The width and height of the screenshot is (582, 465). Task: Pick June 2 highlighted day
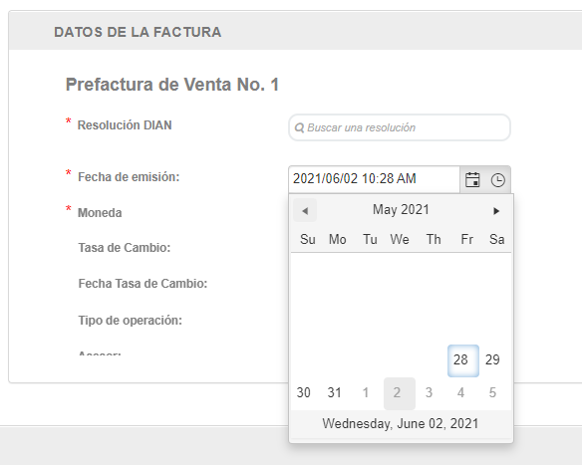[x=400, y=393]
